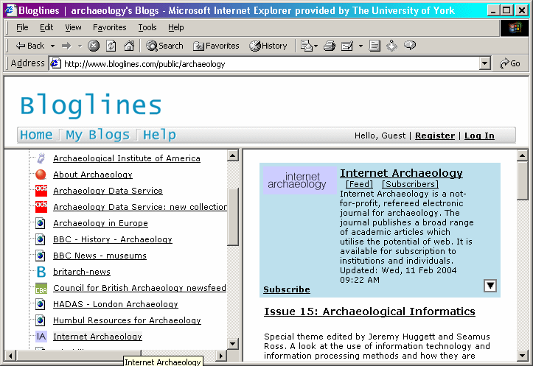Click the Discuss toolbar icon

(x=375, y=46)
